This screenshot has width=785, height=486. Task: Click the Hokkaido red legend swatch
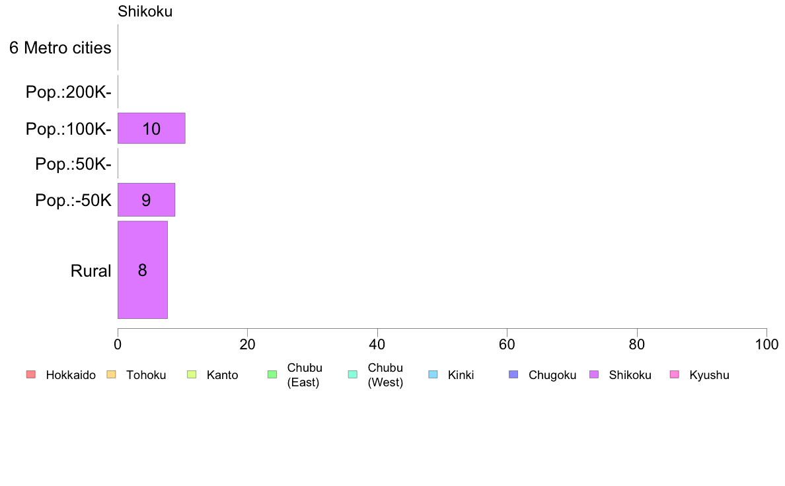click(x=31, y=374)
